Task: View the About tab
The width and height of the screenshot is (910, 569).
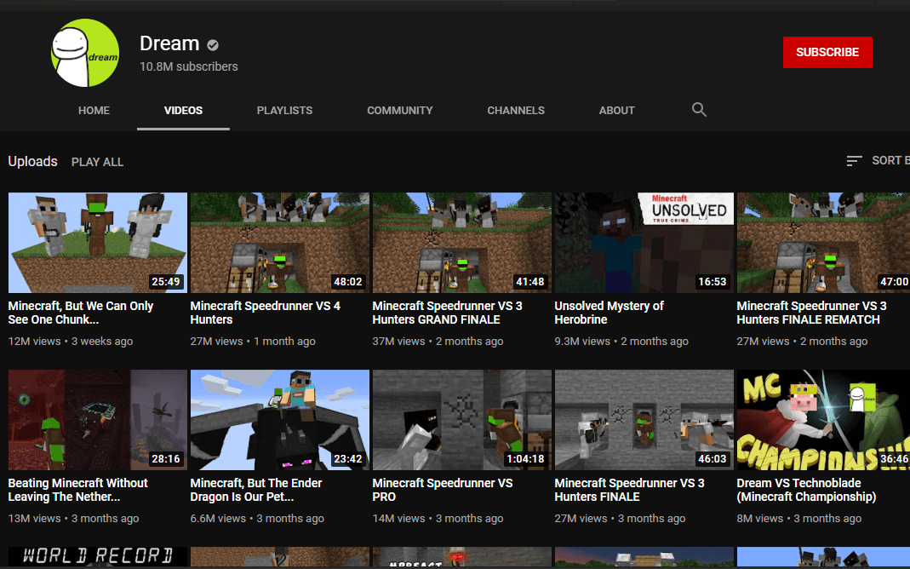Action: tap(617, 111)
